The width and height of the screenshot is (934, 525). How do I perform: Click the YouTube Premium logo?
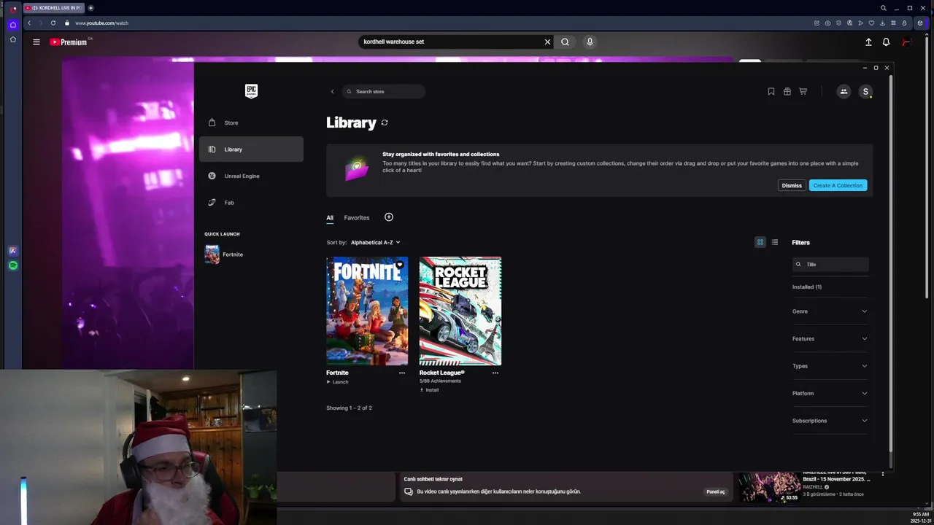[70, 42]
